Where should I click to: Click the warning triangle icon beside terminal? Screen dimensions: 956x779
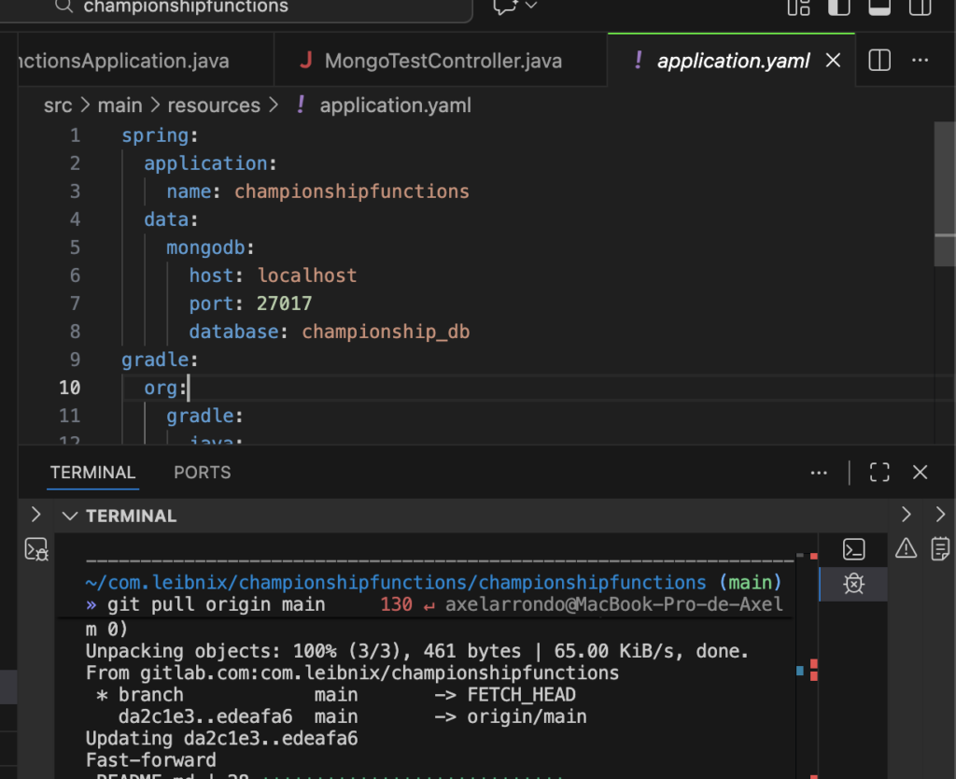point(906,548)
